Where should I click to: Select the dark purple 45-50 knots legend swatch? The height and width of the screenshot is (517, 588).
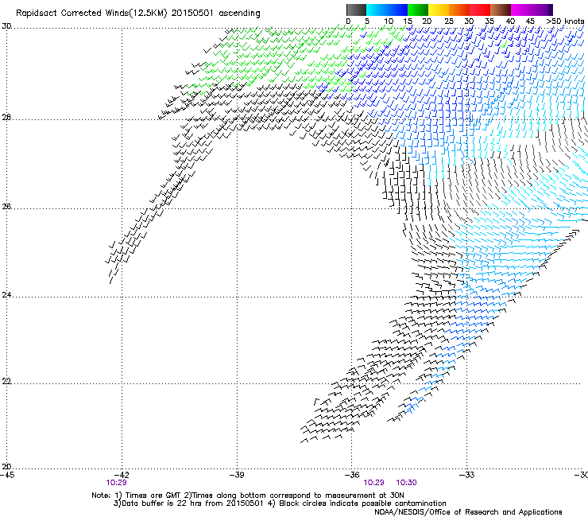point(542,10)
